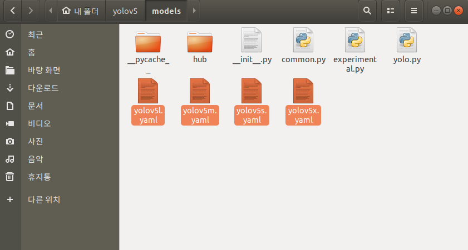Navigate to the yolov5 path segment
468x250 pixels.
pos(125,11)
